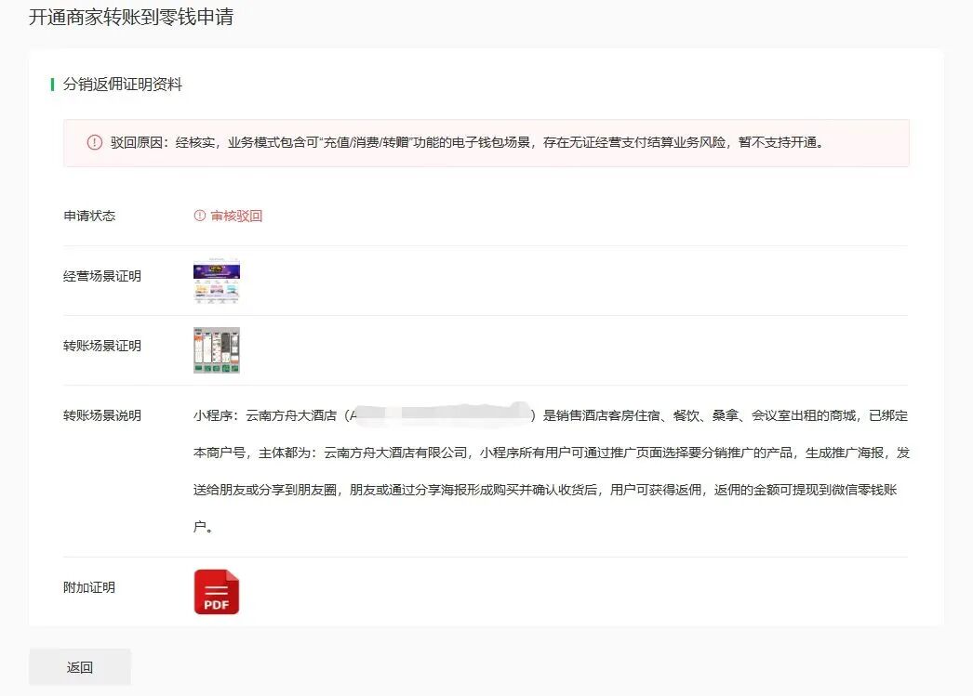Open the 经营场景证明 thumbnail image
The width and height of the screenshot is (973, 696).
coord(217,281)
